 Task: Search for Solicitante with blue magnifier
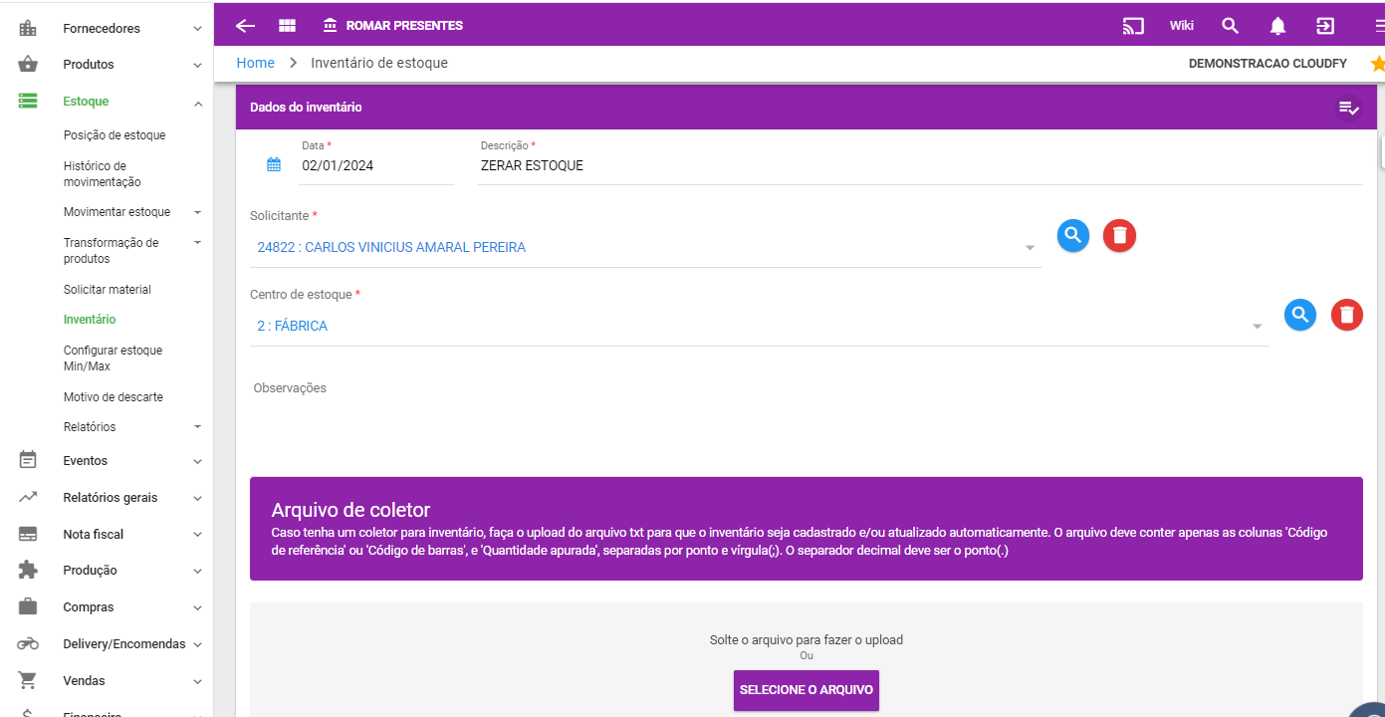point(1072,236)
